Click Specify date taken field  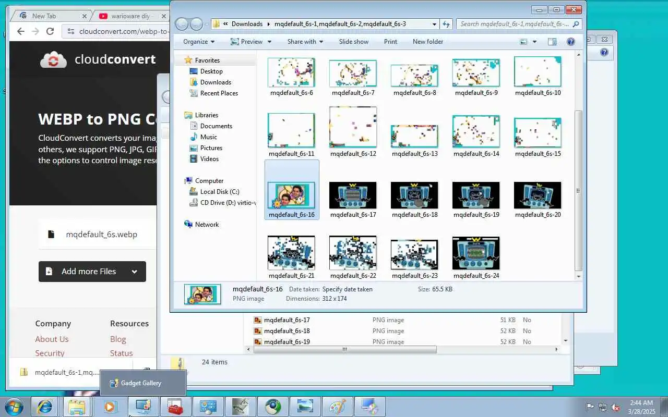coord(348,289)
